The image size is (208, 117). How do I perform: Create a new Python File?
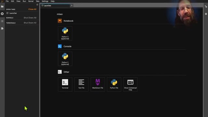pos(114,84)
